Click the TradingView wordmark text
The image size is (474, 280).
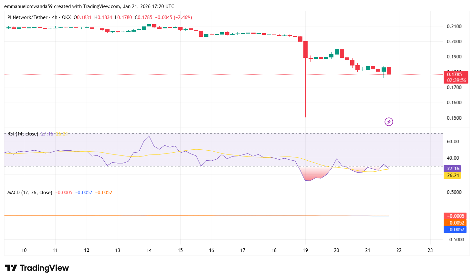tap(44, 268)
